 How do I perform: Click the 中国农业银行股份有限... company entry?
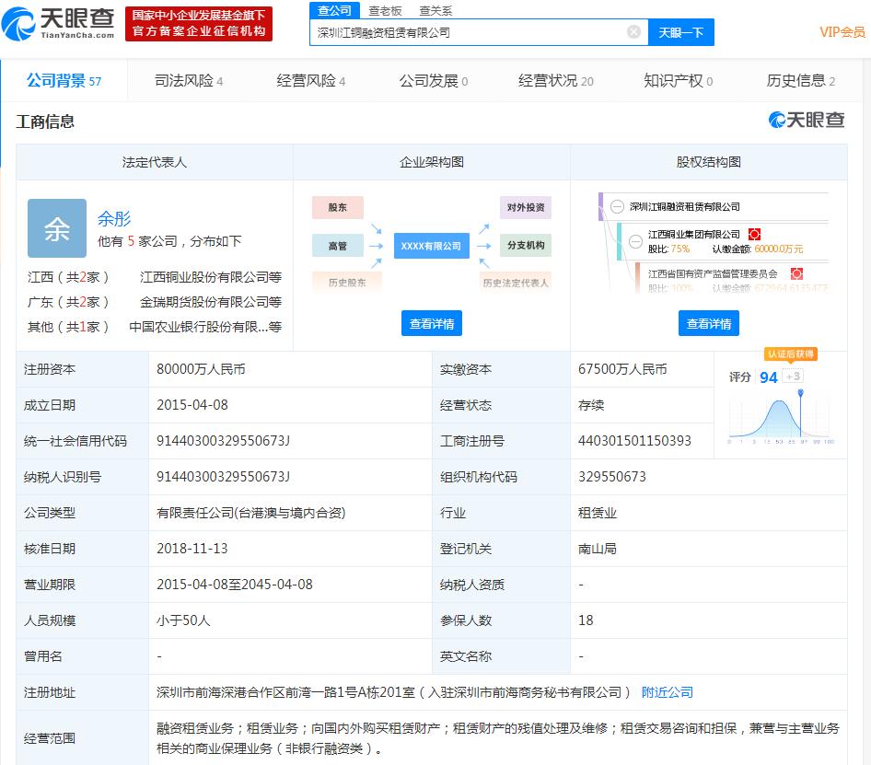coord(205,327)
